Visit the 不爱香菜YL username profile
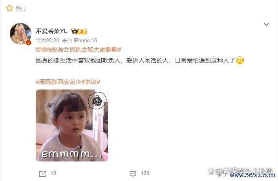Viewport: 278px width, 181px height. click(x=51, y=31)
